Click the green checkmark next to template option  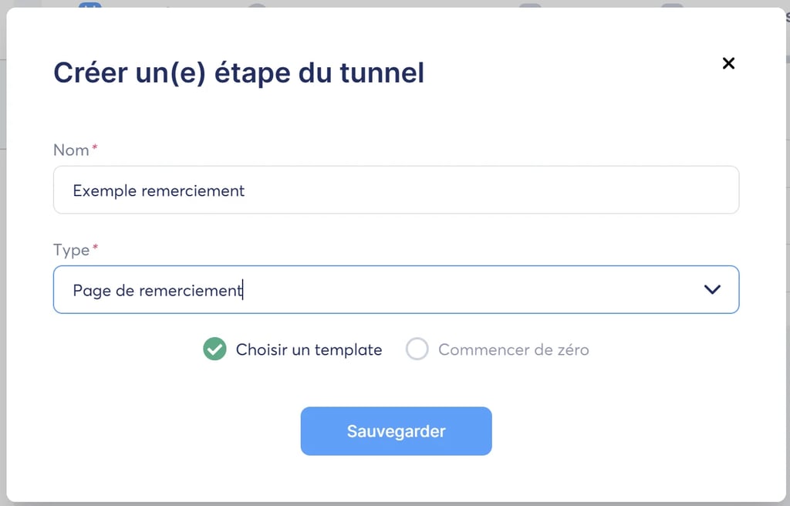(214, 349)
